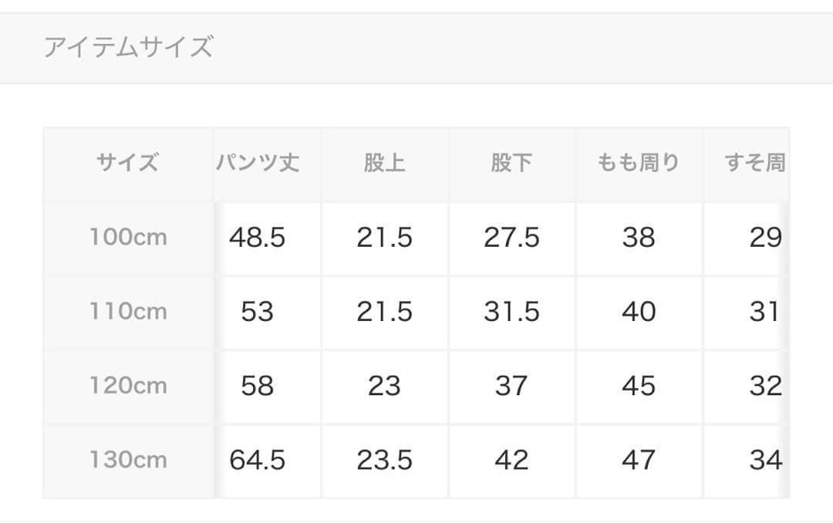The image size is (833, 524).
Task: Click the 120cm size row label
Action: 127,386
